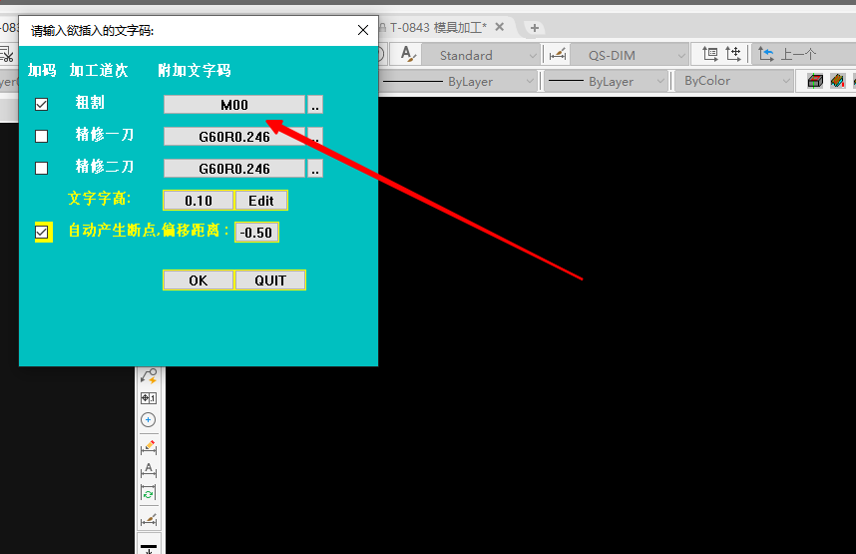
Task: Click the -0.50 offset distance field
Action: (256, 233)
